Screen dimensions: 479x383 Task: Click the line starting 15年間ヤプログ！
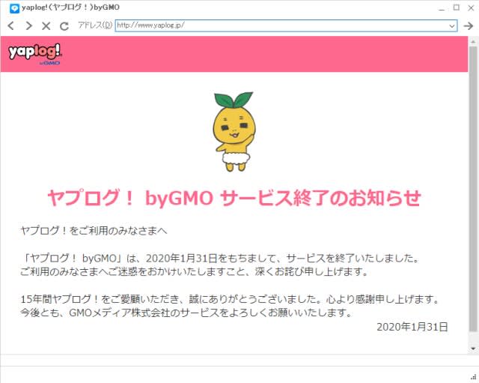pyautogui.click(x=231, y=299)
